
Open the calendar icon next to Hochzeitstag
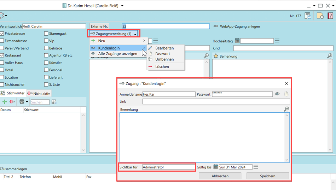tap(237, 41)
